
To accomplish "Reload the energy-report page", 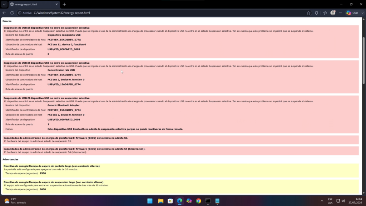I will (x=12, y=13).
